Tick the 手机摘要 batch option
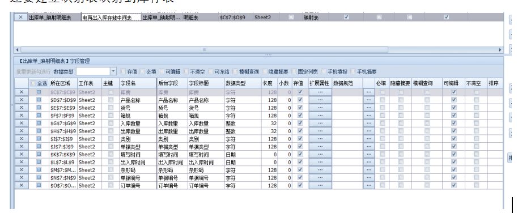Image resolution: width=518 pixels, height=213 pixels. point(353,71)
